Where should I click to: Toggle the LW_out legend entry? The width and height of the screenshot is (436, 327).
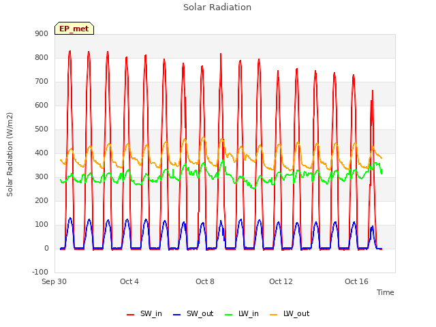290,314
